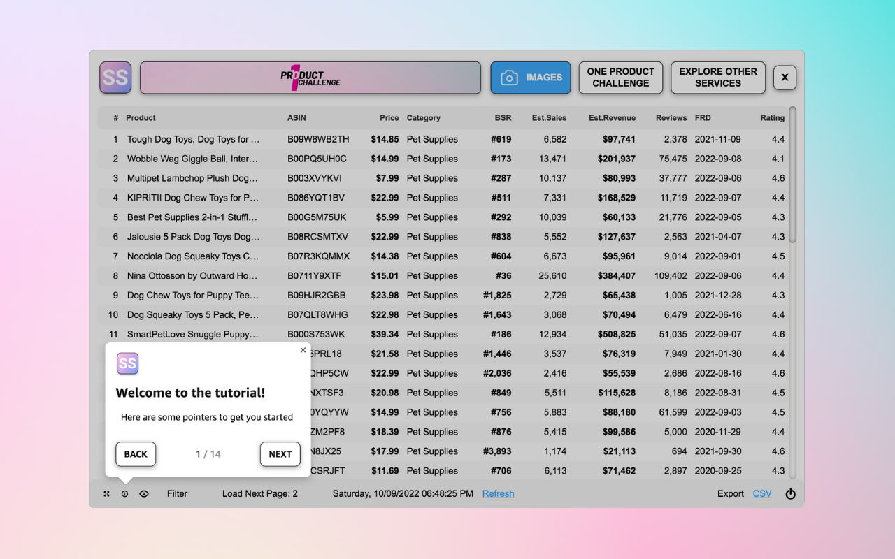Close the extension panel with X

tap(785, 78)
